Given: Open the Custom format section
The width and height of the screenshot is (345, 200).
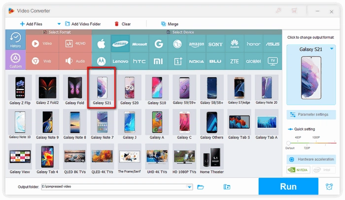Looking at the screenshot, I should click(x=15, y=60).
